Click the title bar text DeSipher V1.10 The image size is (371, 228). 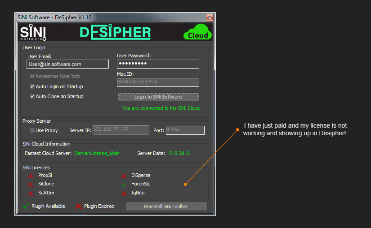pos(73,17)
